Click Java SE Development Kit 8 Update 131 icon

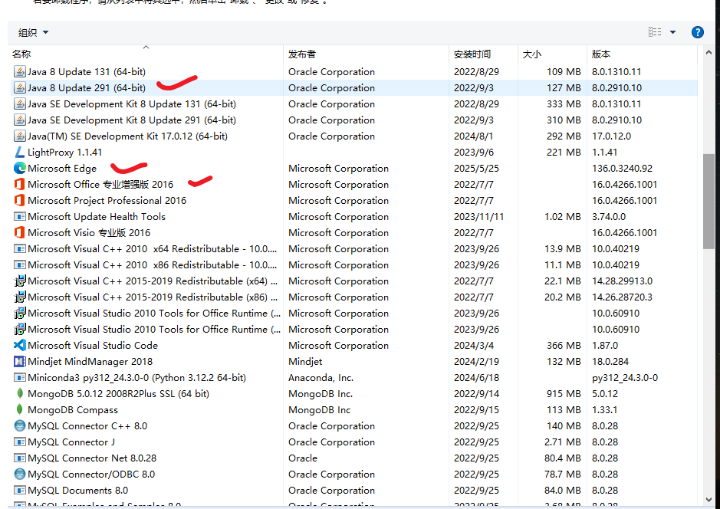tap(19, 103)
